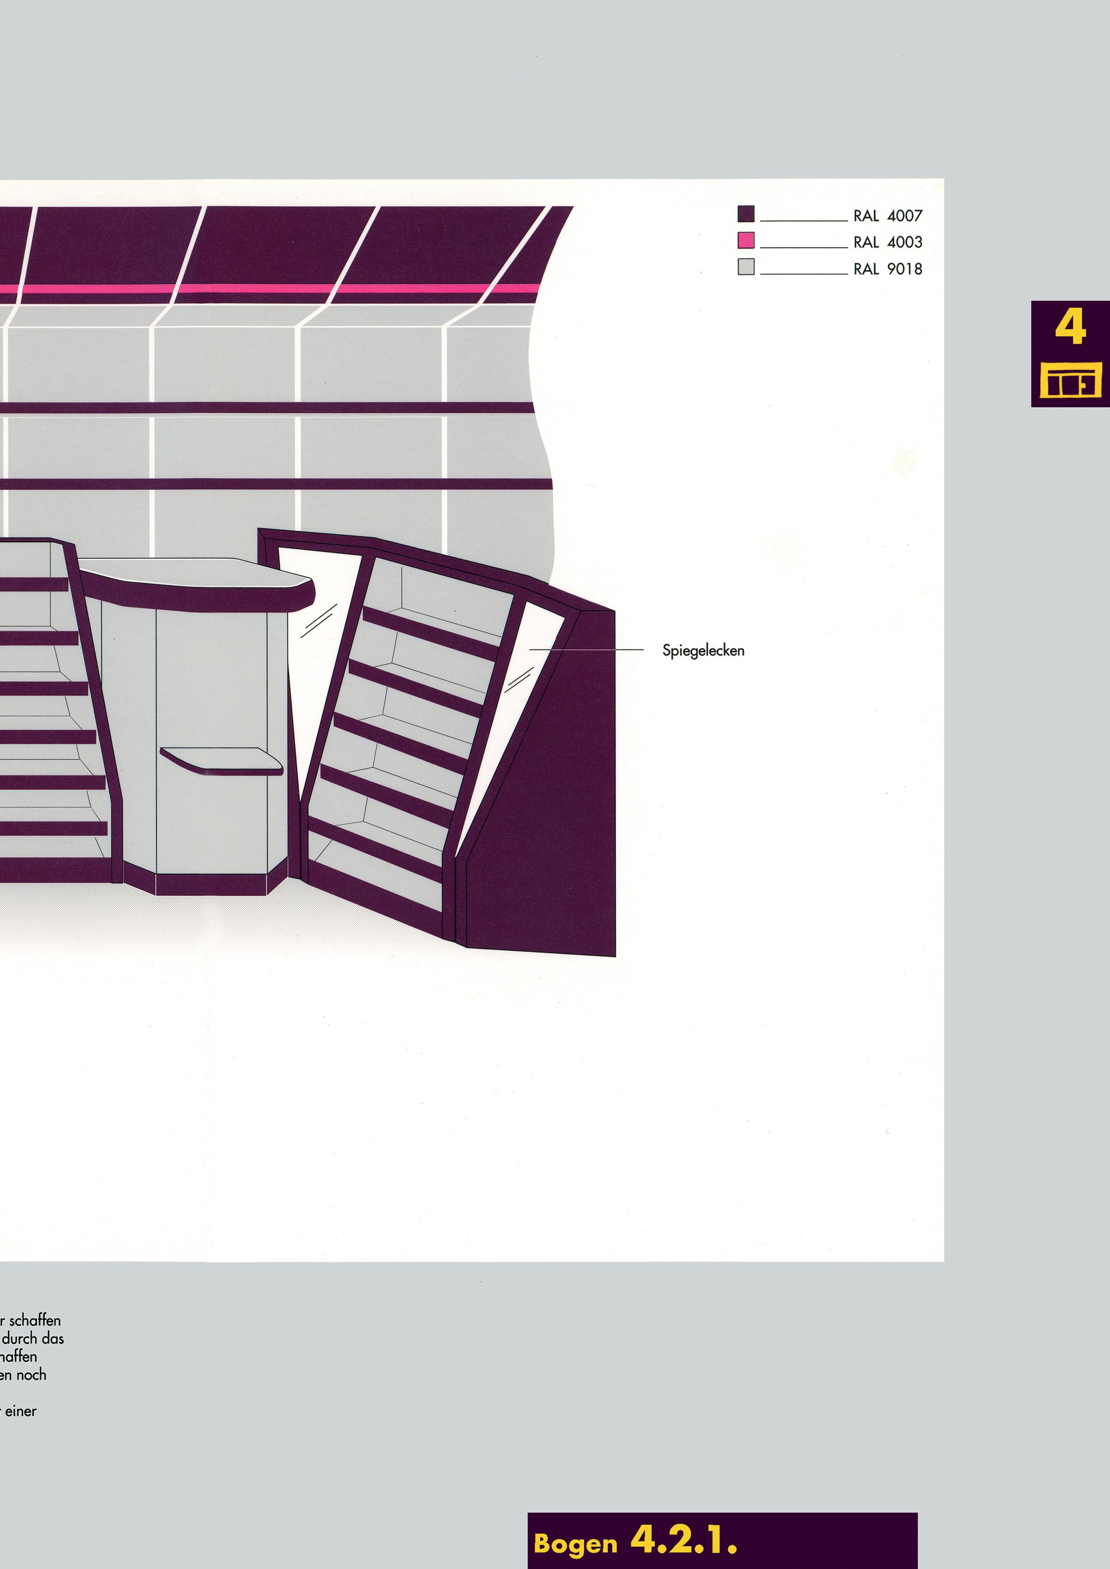Click the 'durch das' text fragment

click(x=33, y=1338)
